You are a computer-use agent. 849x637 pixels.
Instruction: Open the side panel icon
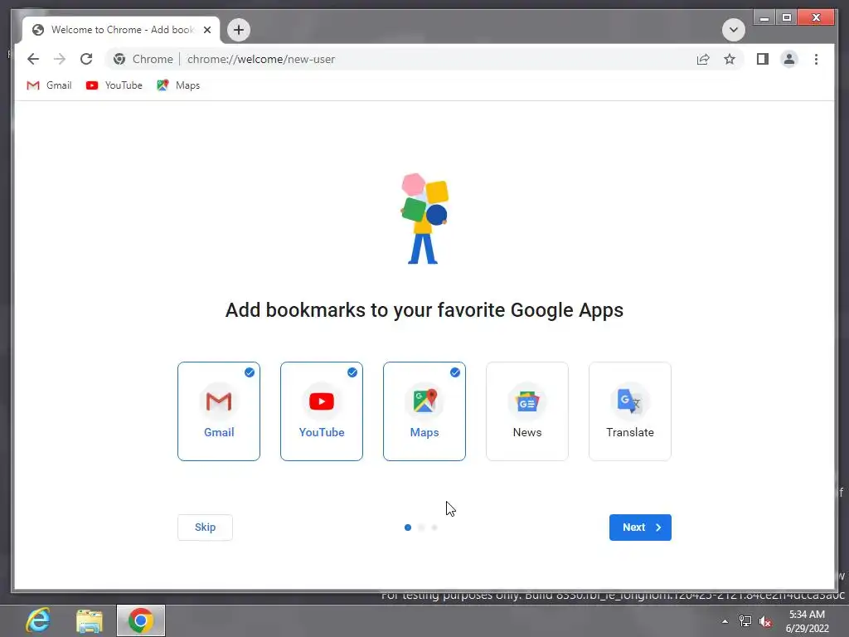(763, 59)
